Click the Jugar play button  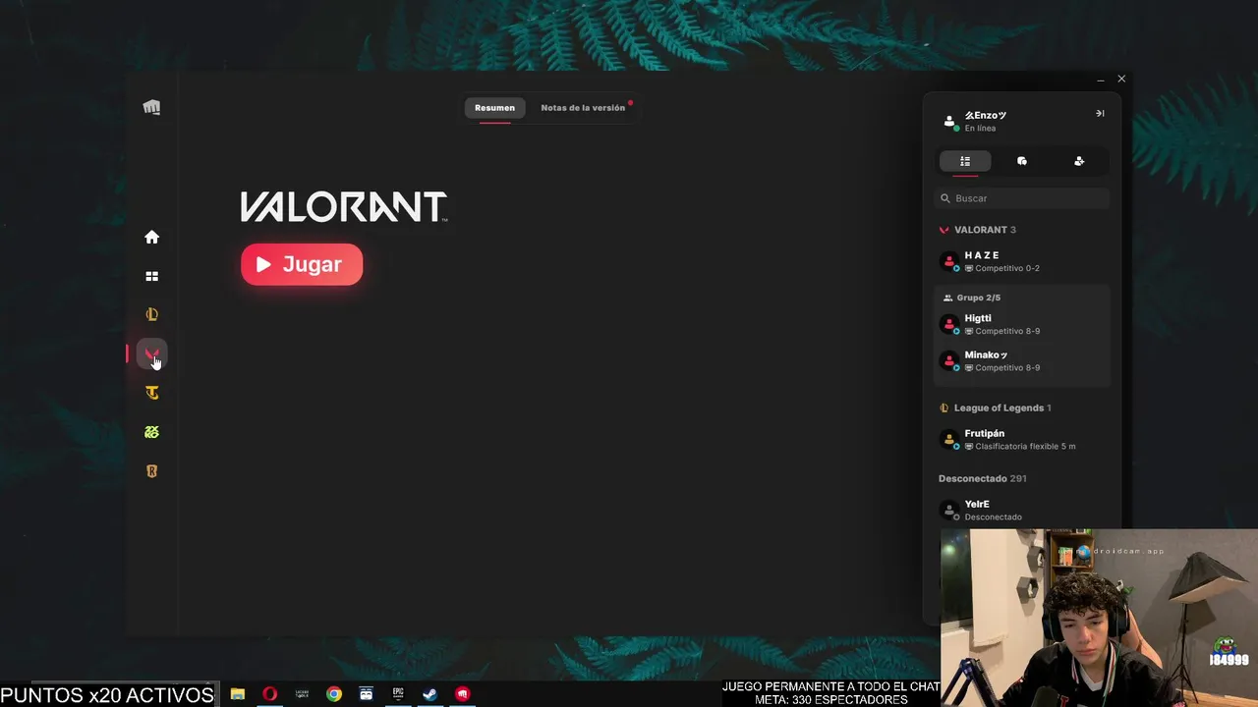pos(302,264)
